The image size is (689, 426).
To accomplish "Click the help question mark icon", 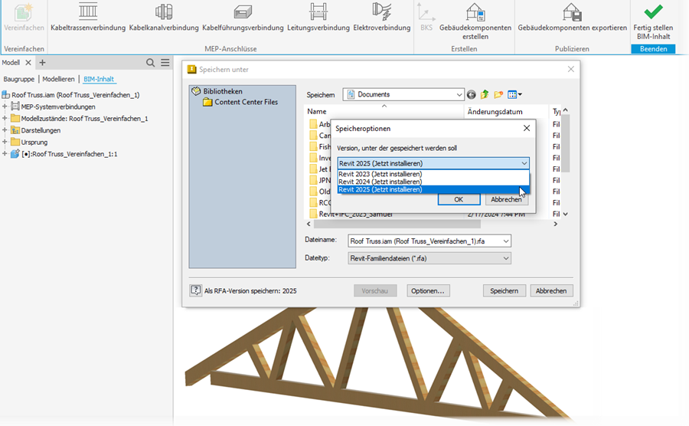I will click(195, 290).
